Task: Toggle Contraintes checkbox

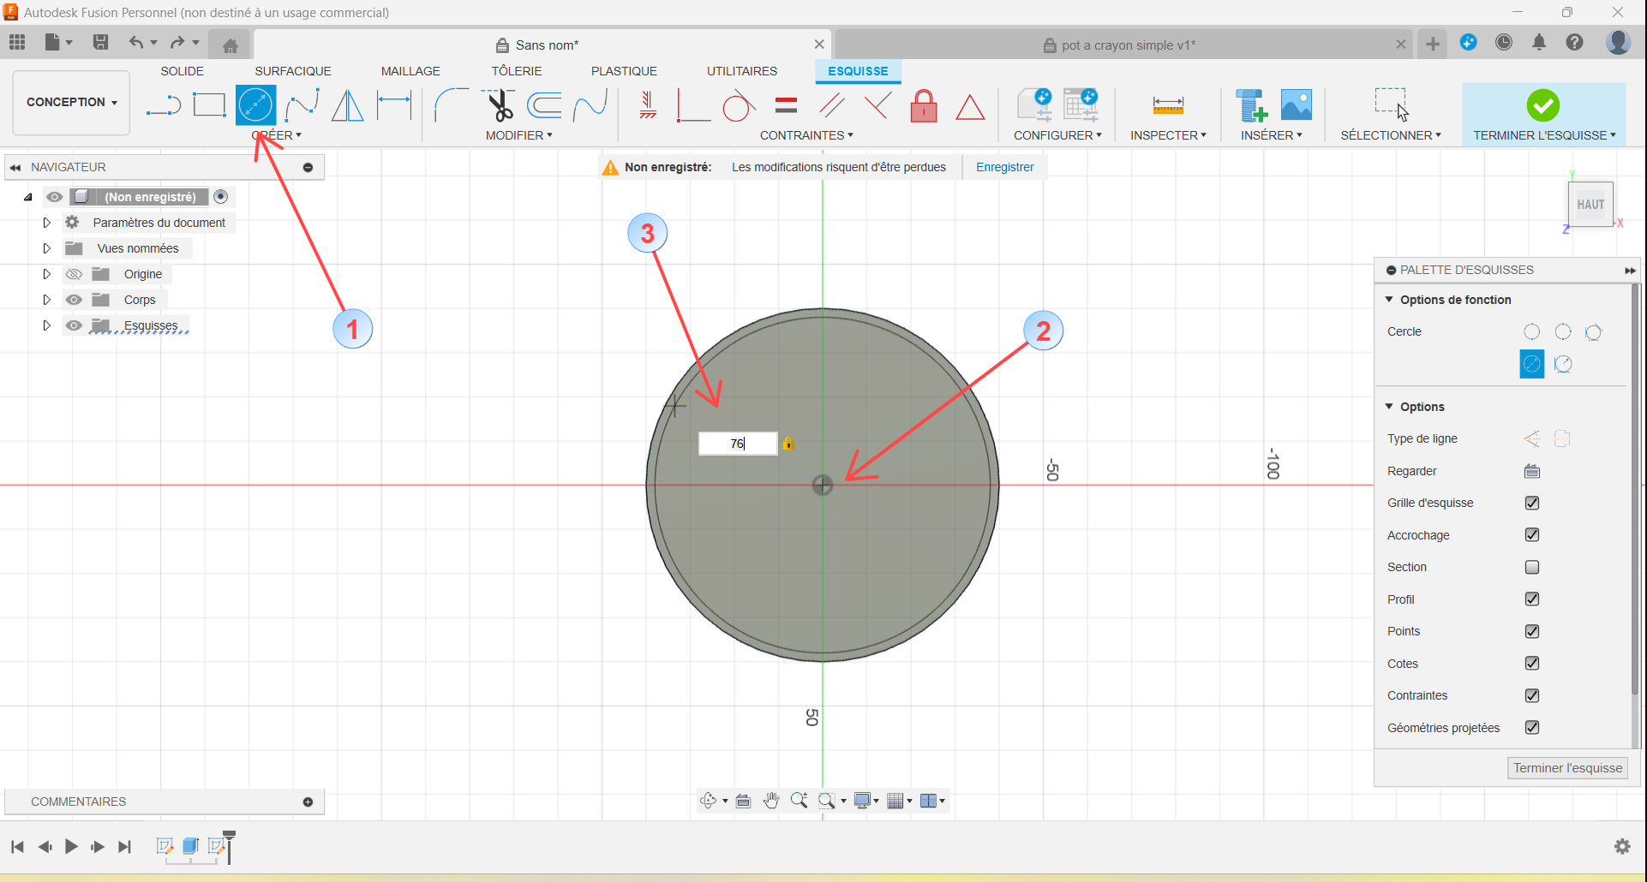Action: (1532, 695)
